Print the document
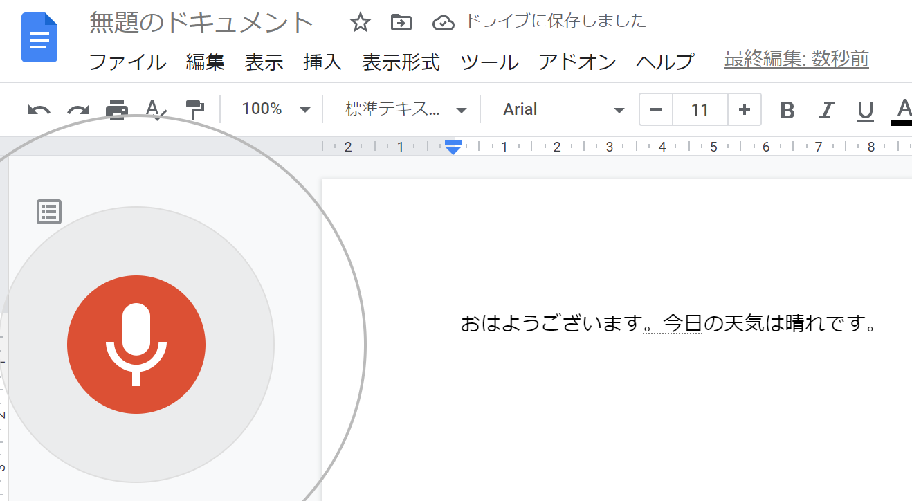This screenshot has height=501, width=912. [x=116, y=109]
